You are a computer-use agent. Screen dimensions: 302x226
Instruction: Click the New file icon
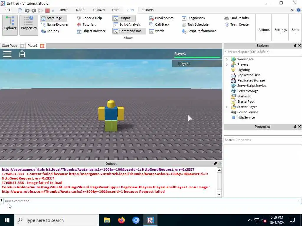click(20, 10)
